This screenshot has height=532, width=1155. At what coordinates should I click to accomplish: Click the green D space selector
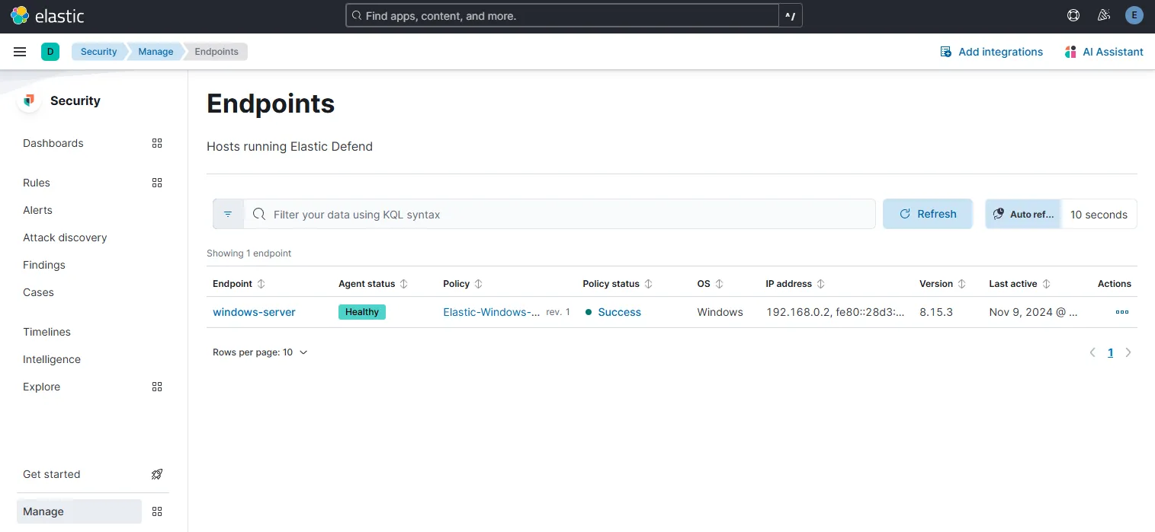point(50,52)
